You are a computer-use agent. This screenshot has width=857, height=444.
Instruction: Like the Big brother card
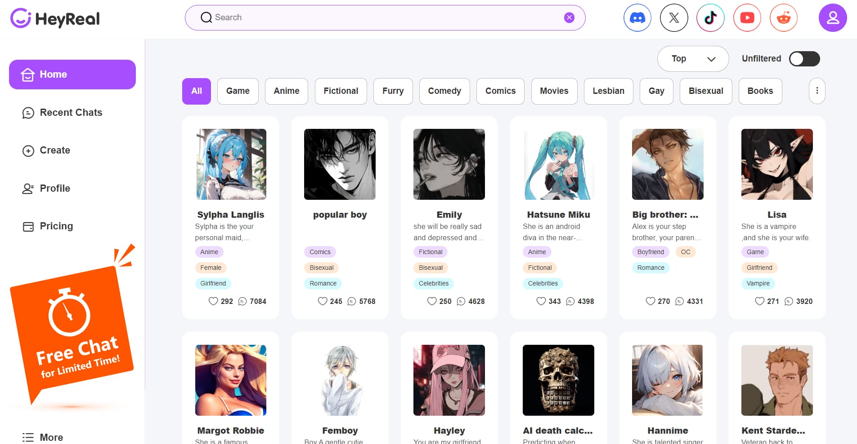(651, 301)
